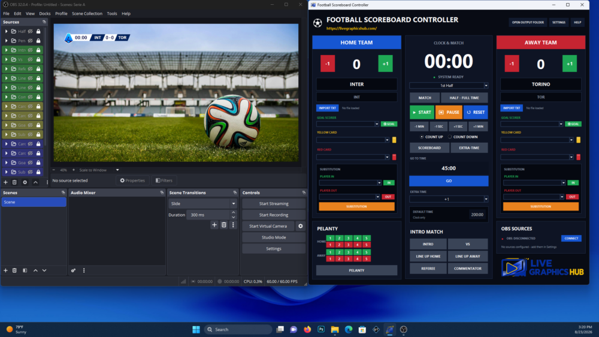Unlock the Refe source group lock
The image size is (599, 337).
click(x=38, y=69)
